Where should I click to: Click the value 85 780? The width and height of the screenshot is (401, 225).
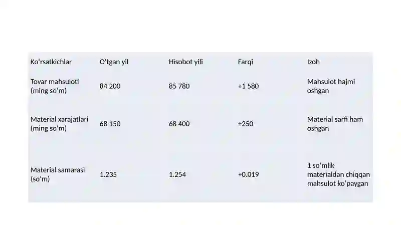click(x=179, y=86)
